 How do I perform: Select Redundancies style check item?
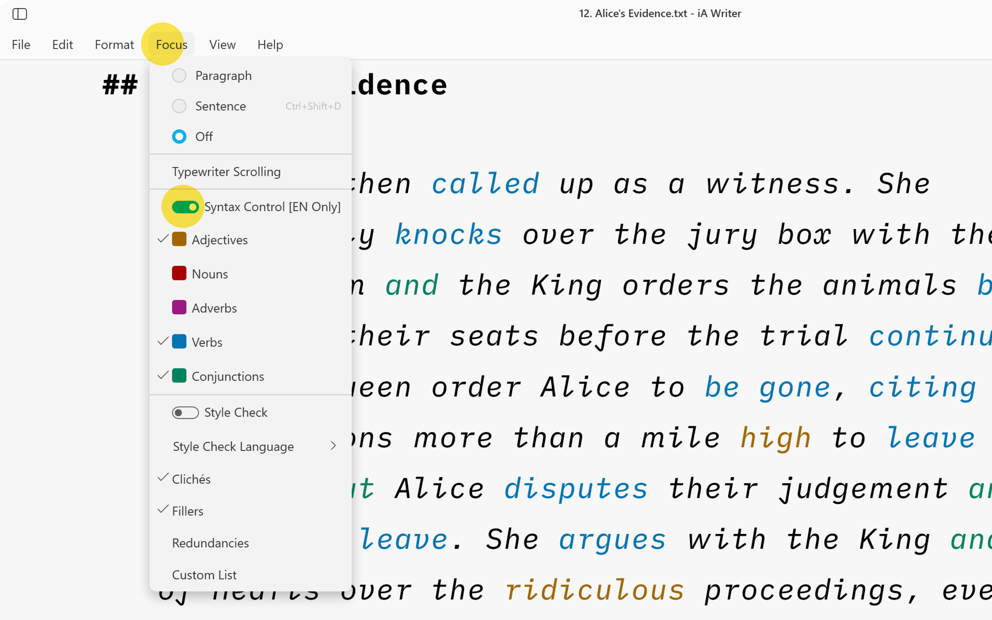pos(209,543)
